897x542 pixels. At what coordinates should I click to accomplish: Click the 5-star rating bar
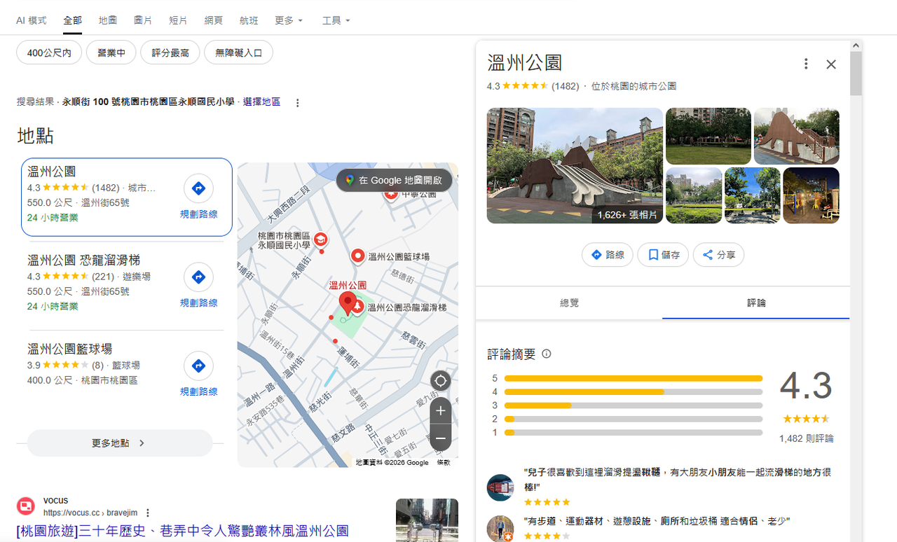pos(633,378)
